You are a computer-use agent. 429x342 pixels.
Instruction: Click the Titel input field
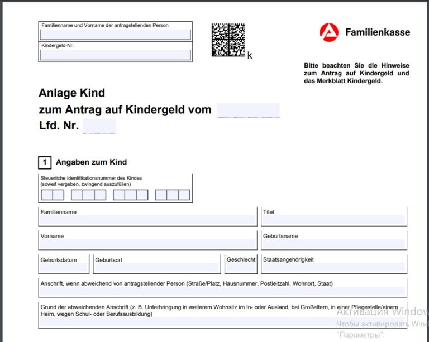pos(334,220)
